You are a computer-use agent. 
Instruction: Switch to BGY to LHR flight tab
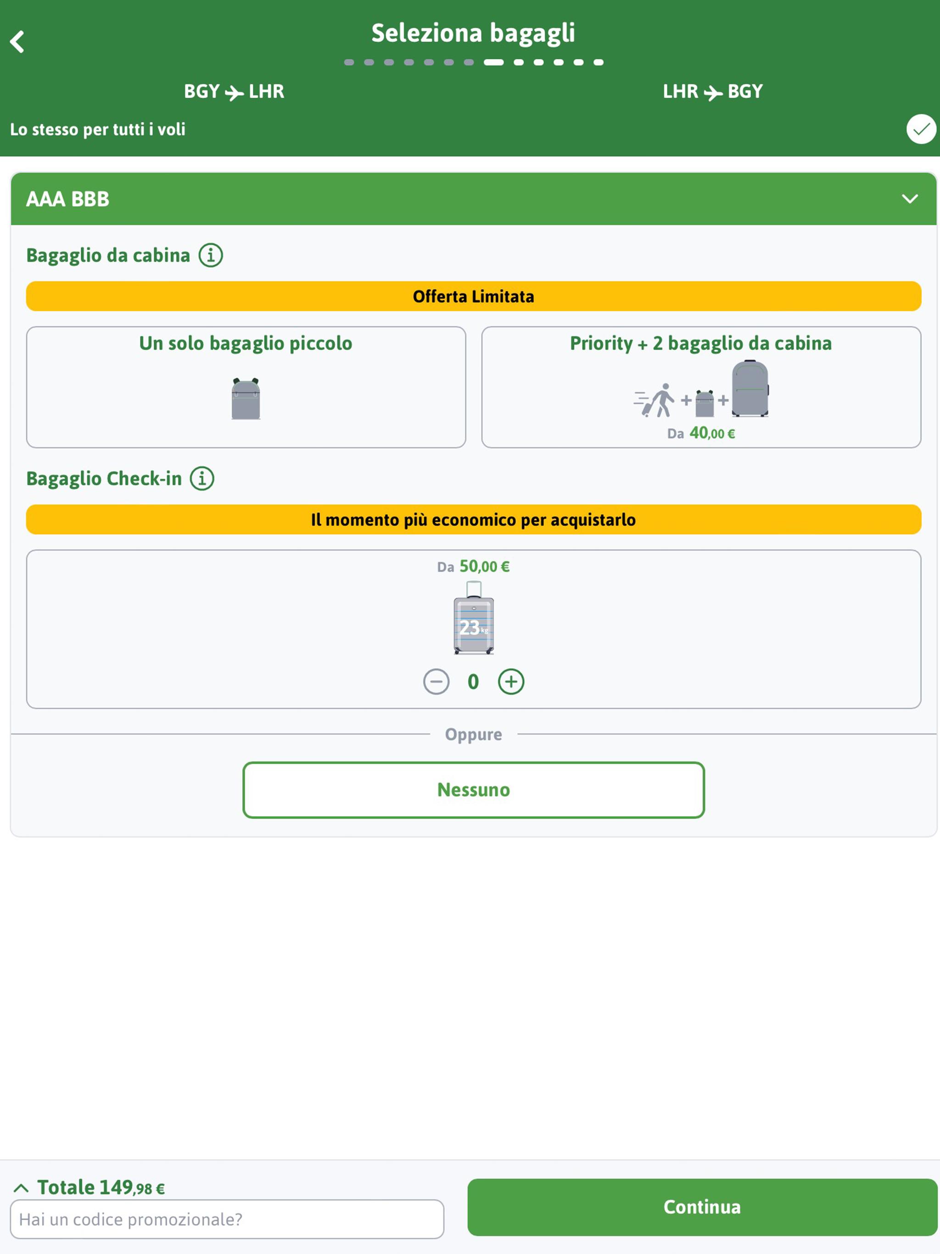coord(234,91)
